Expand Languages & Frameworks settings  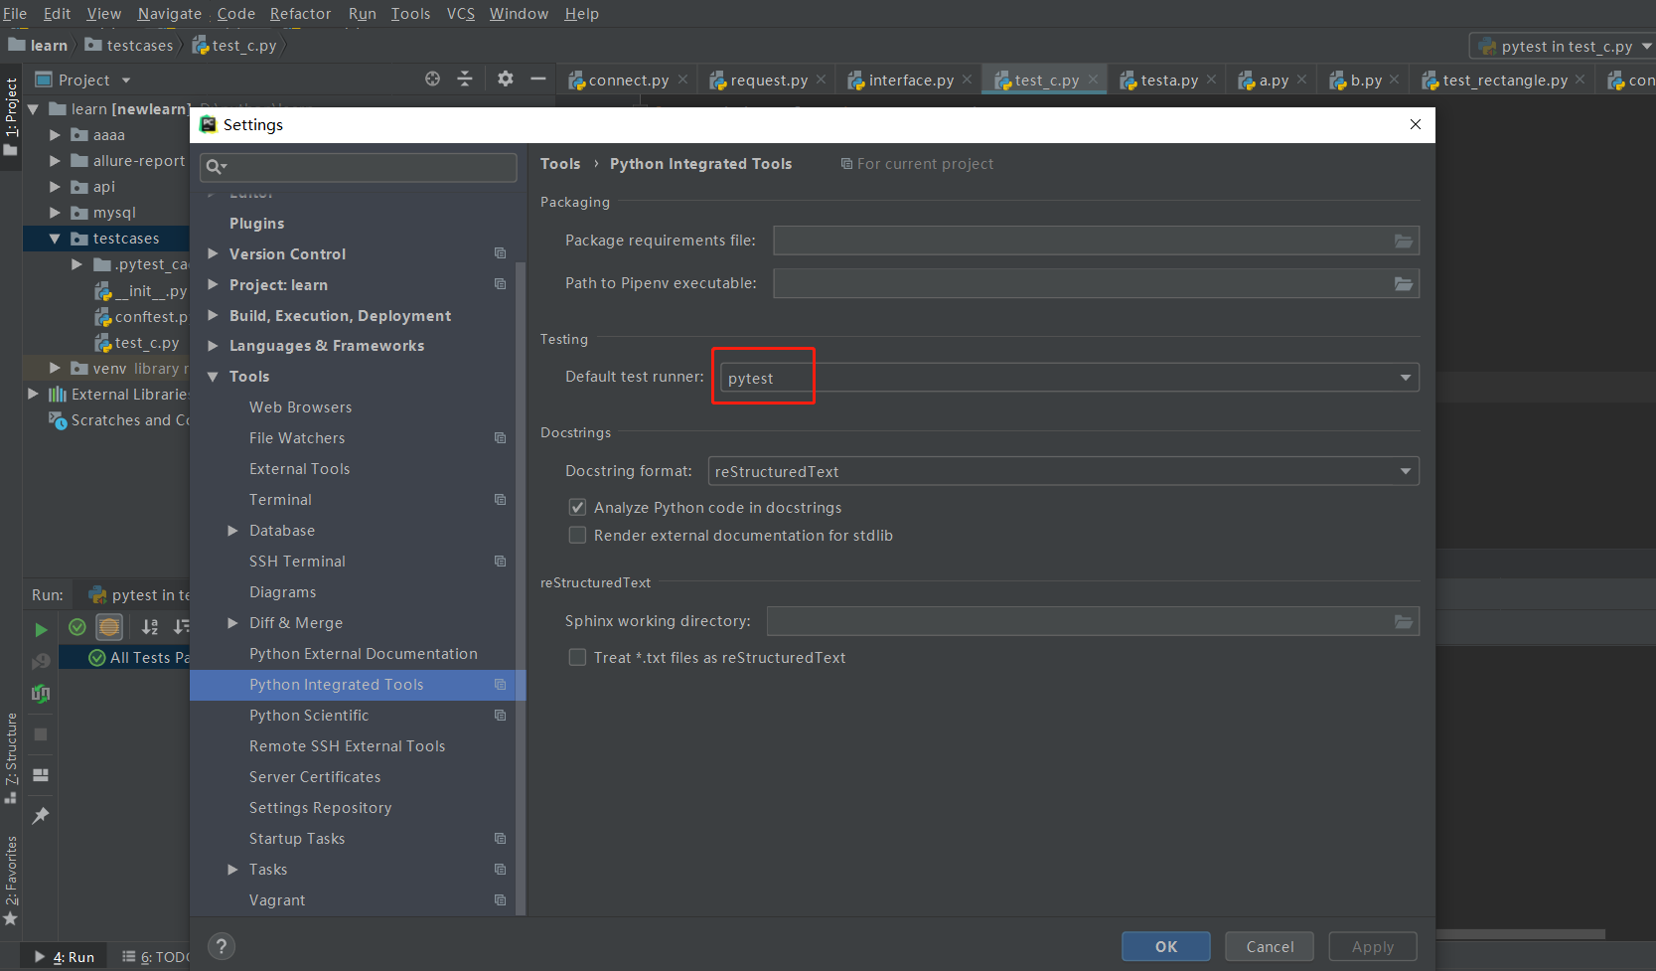213,345
